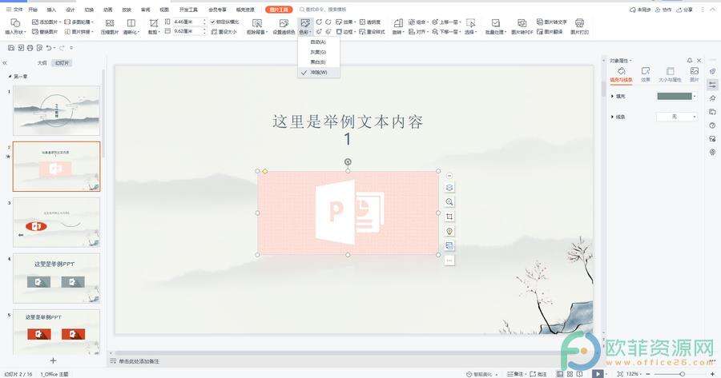Open the 文件 file menu
The width and height of the screenshot is (721, 378).
tap(14, 9)
